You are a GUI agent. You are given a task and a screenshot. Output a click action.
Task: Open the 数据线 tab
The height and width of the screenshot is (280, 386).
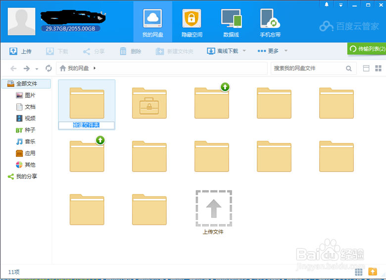pos(231,23)
